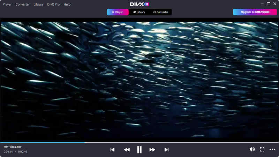Minimize the DivX window

(x=262, y=4)
